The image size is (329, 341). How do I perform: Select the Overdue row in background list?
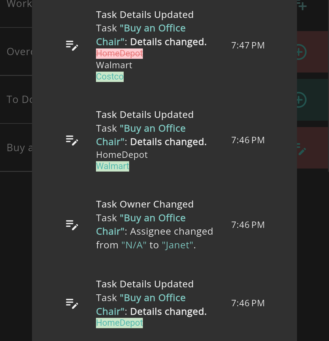pos(16,52)
